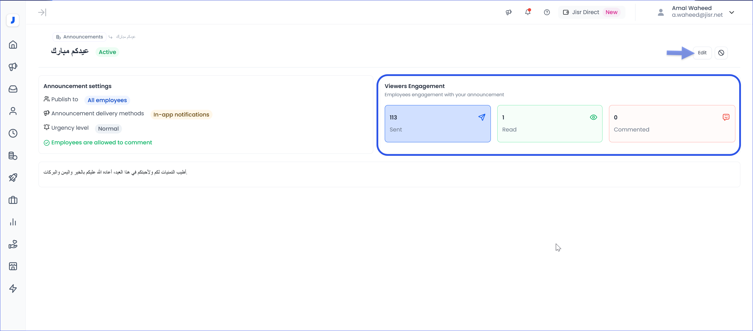
Task: Open the lightning bolt automation icon
Action: 13,288
